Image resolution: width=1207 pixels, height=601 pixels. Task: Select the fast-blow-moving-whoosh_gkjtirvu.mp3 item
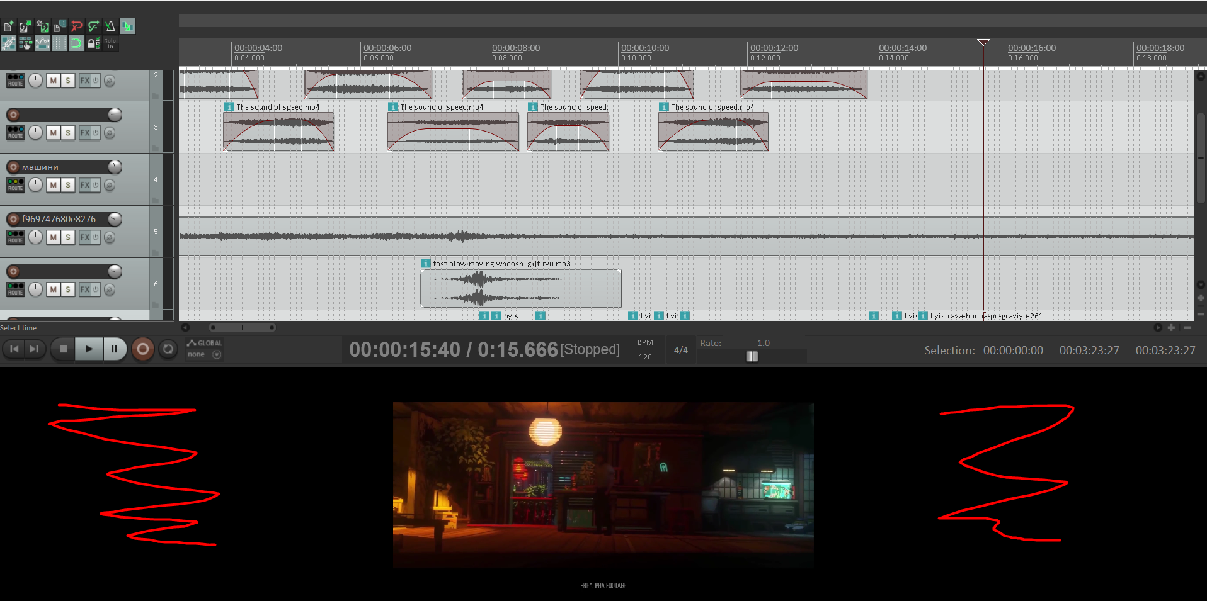tap(520, 288)
